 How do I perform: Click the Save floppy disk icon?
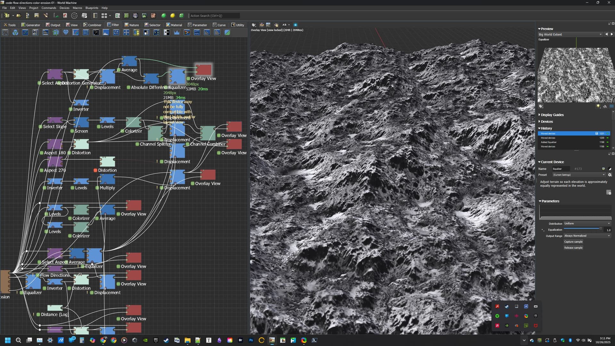[x=37, y=15]
